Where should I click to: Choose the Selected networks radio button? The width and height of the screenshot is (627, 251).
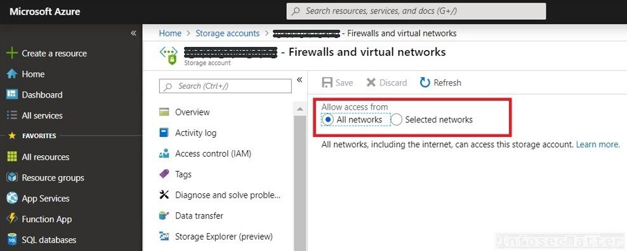pos(396,120)
